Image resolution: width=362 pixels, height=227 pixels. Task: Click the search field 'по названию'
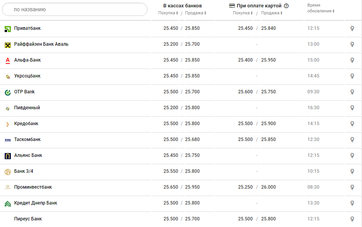pyautogui.click(x=74, y=9)
